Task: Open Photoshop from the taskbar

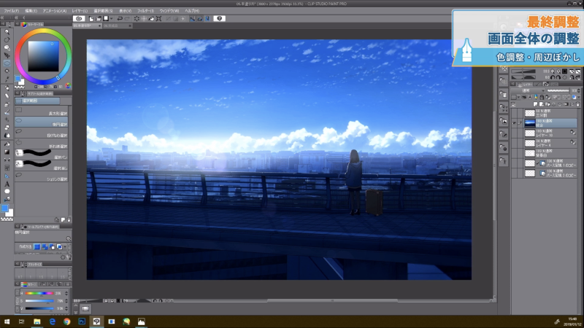Action: [x=82, y=321]
